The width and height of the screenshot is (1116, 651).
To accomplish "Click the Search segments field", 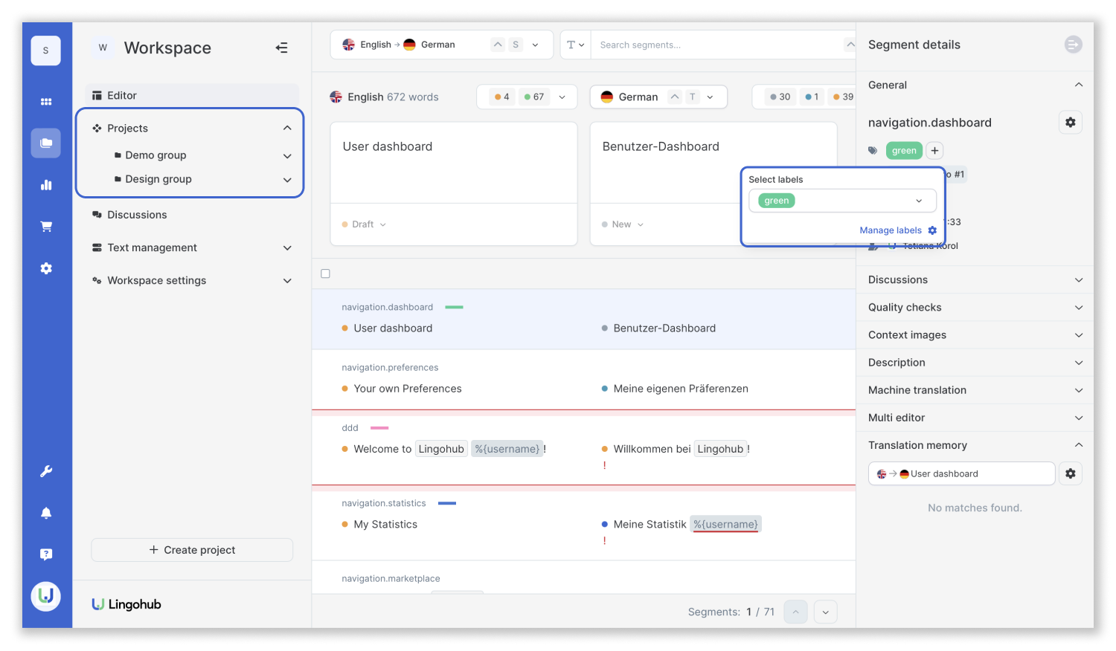I will 718,45.
